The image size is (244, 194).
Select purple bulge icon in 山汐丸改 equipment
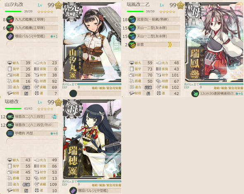[10, 36]
